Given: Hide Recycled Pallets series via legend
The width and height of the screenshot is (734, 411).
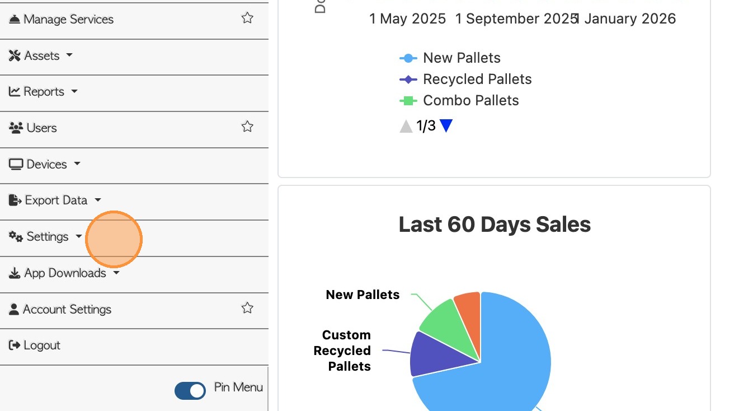Looking at the screenshot, I should click(477, 80).
